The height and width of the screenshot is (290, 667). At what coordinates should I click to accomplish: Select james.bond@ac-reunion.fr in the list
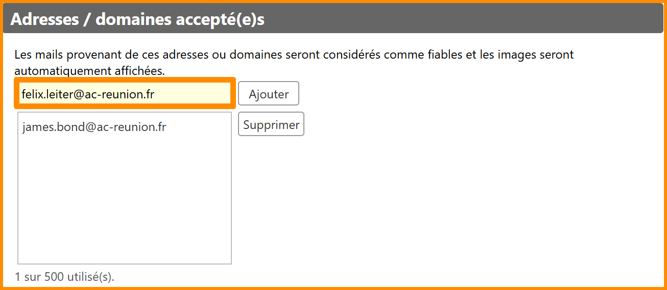[x=94, y=127]
